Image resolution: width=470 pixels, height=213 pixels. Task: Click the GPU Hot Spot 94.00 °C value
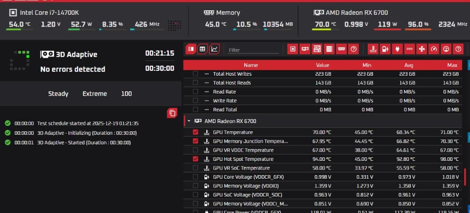click(x=322, y=159)
